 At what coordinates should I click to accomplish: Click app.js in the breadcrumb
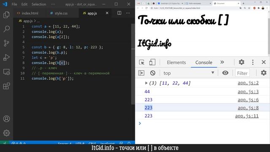[28, 21]
